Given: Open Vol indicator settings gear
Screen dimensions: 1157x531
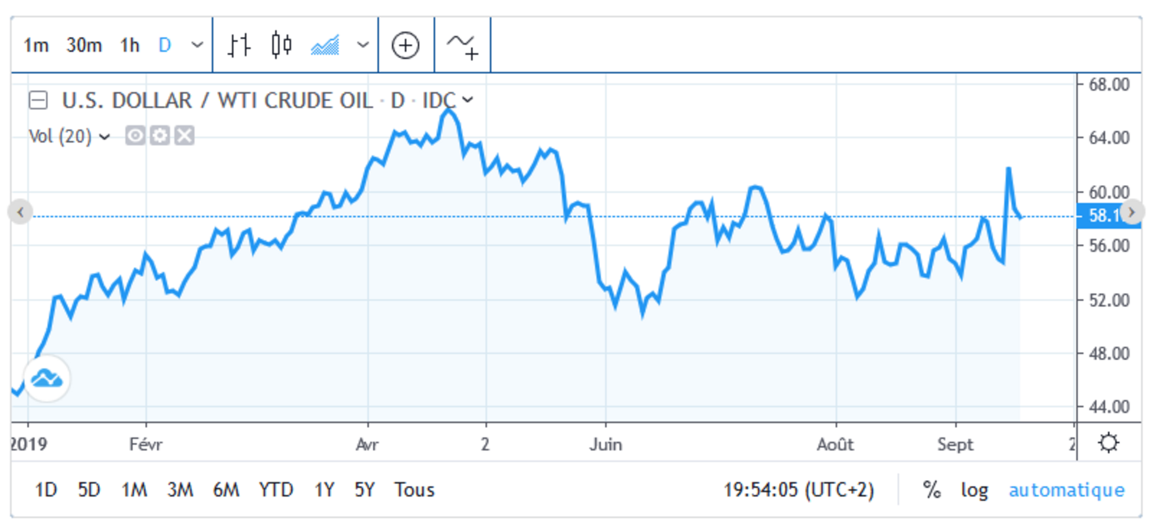Looking at the screenshot, I should click(x=160, y=136).
